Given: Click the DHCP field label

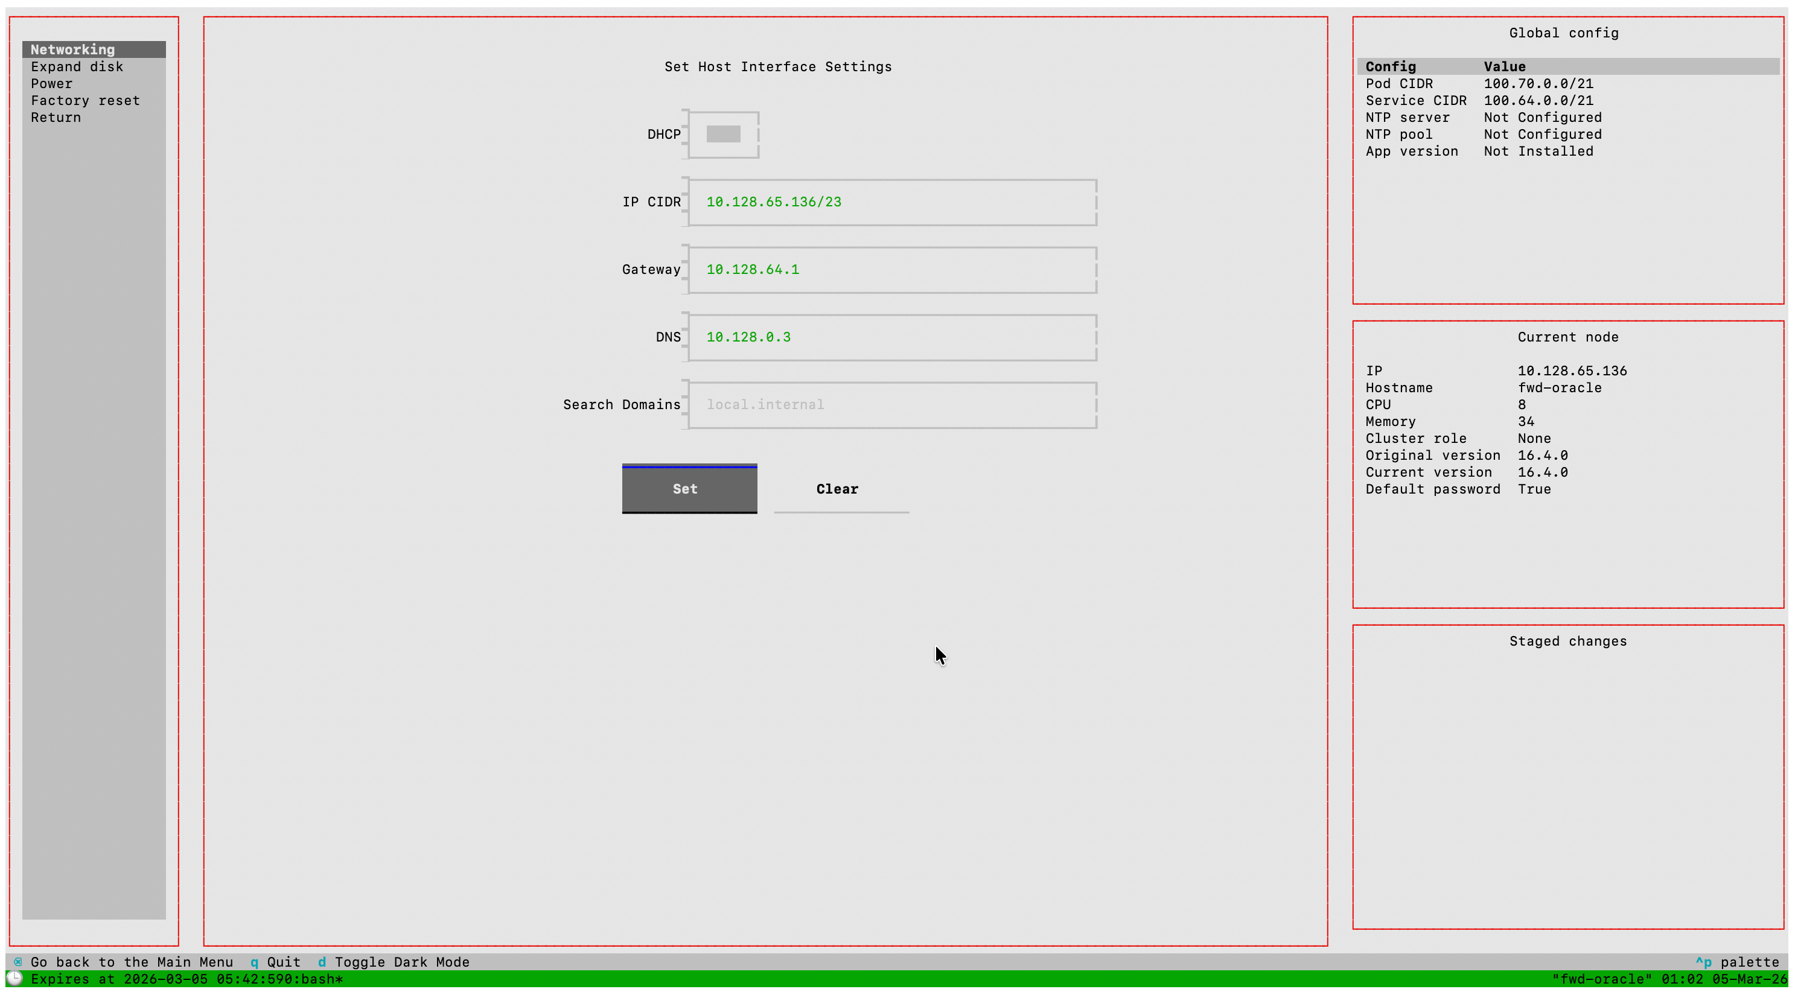Looking at the screenshot, I should click(664, 135).
